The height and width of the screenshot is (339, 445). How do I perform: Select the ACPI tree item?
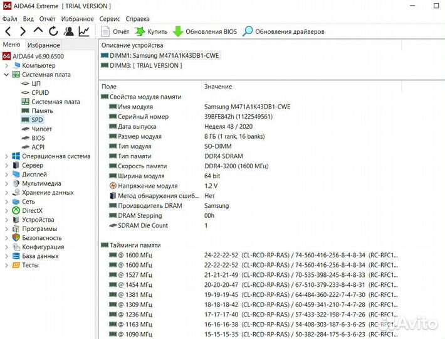(x=33, y=147)
